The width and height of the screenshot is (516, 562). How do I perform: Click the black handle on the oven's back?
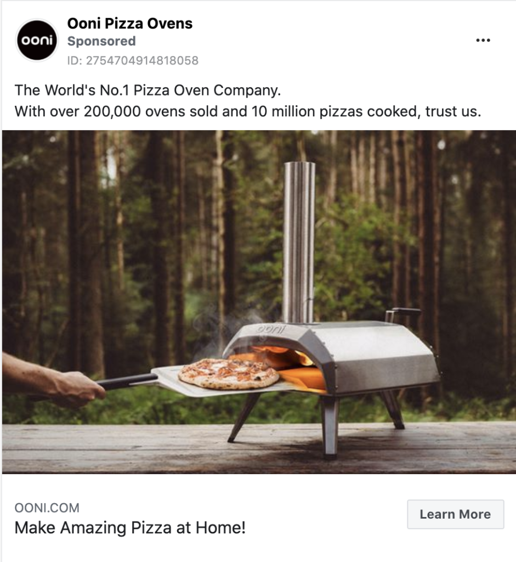pyautogui.click(x=402, y=313)
